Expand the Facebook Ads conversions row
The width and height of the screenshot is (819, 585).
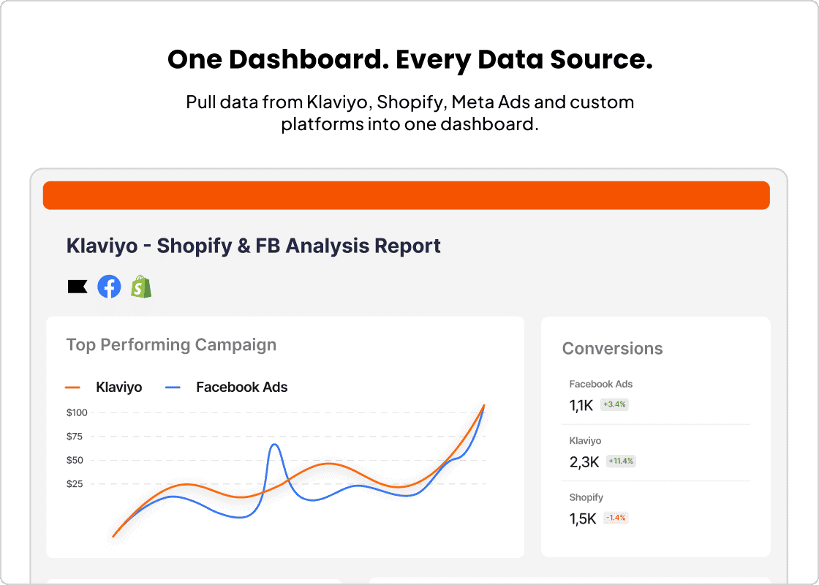point(601,384)
